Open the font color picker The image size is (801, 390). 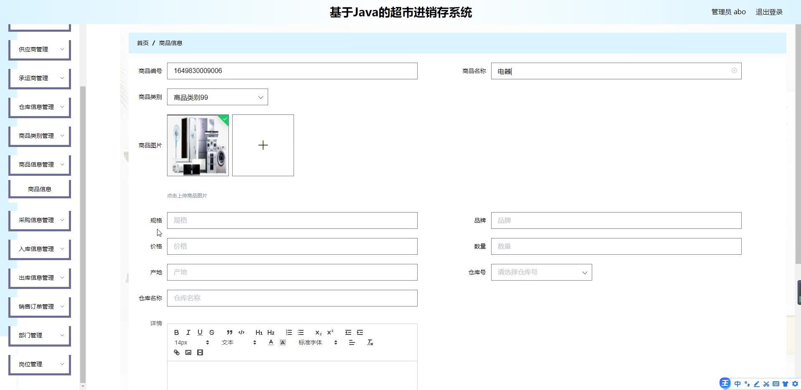[270, 342]
